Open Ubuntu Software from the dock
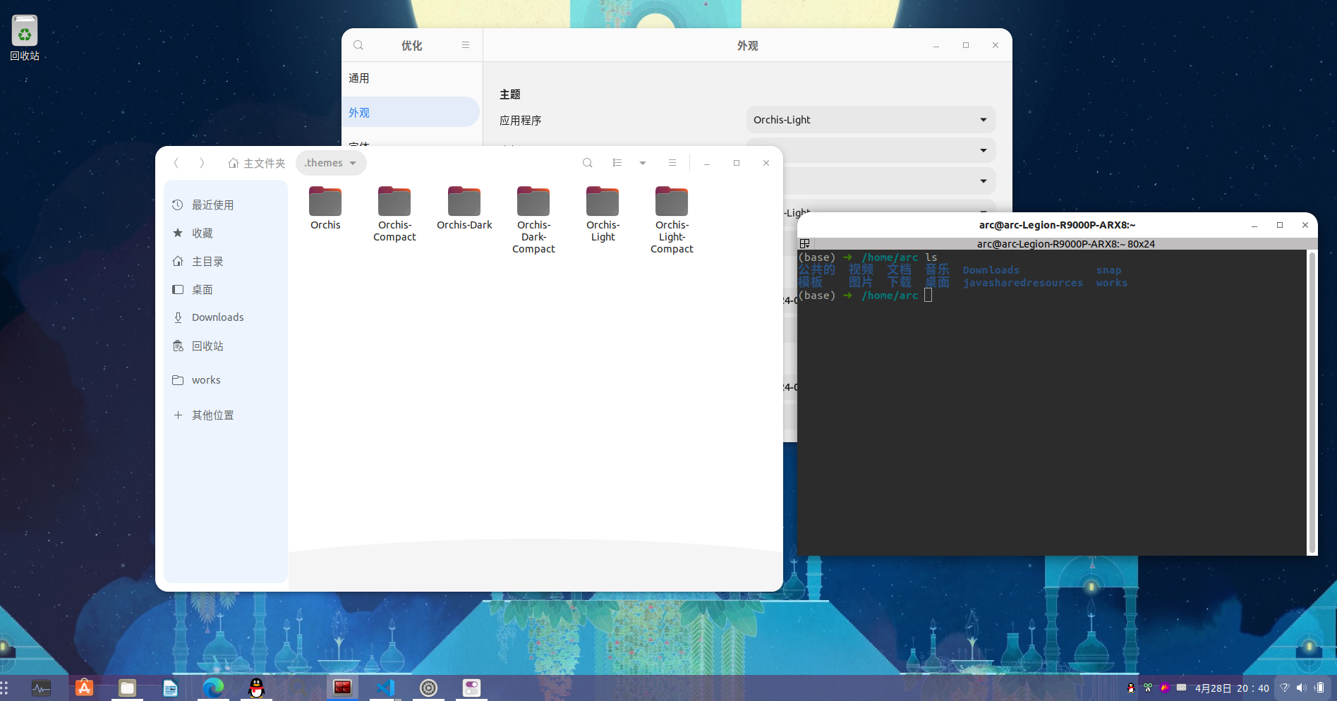 [85, 688]
